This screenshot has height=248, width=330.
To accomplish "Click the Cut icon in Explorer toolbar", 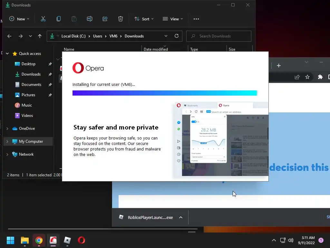I will pyautogui.click(x=43, y=19).
